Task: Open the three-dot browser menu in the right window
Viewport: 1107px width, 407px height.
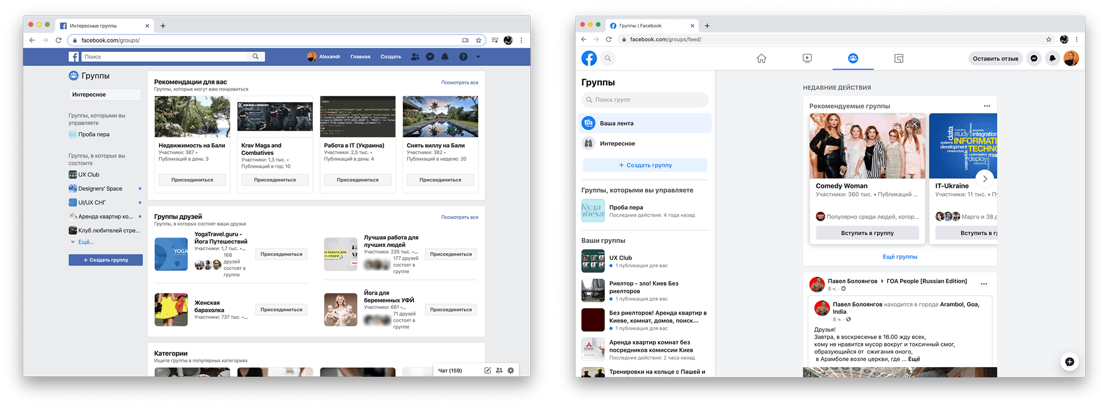Action: (1077, 39)
